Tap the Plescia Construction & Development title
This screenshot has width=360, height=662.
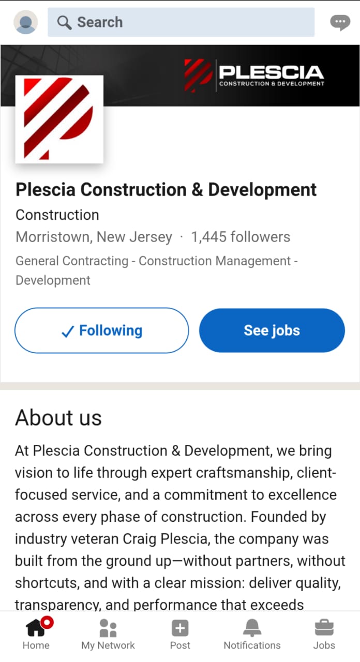coord(166,190)
